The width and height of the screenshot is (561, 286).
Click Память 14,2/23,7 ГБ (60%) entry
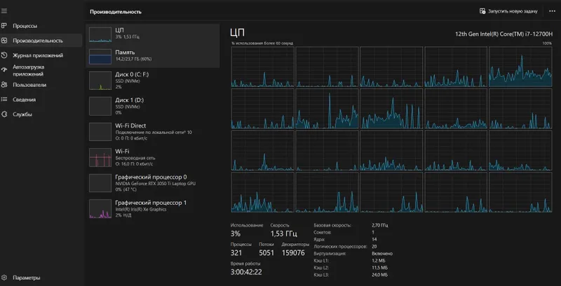click(x=152, y=57)
